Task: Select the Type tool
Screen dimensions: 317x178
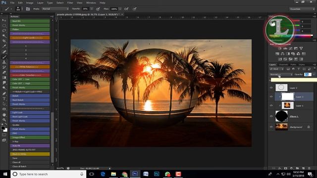Action: [4, 99]
